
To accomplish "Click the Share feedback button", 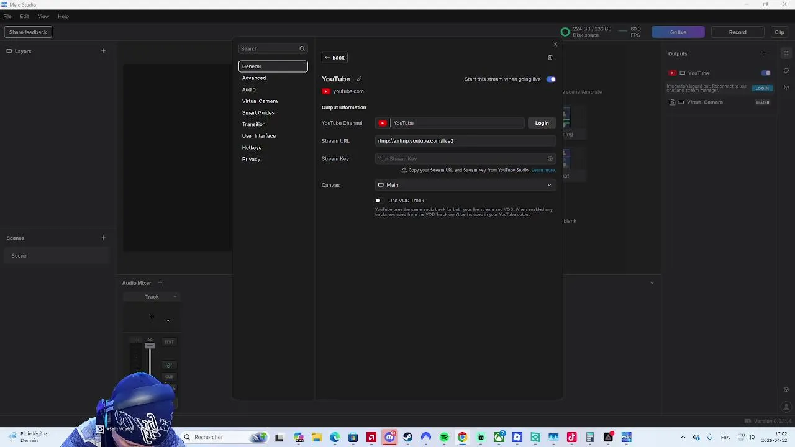I will tap(28, 32).
